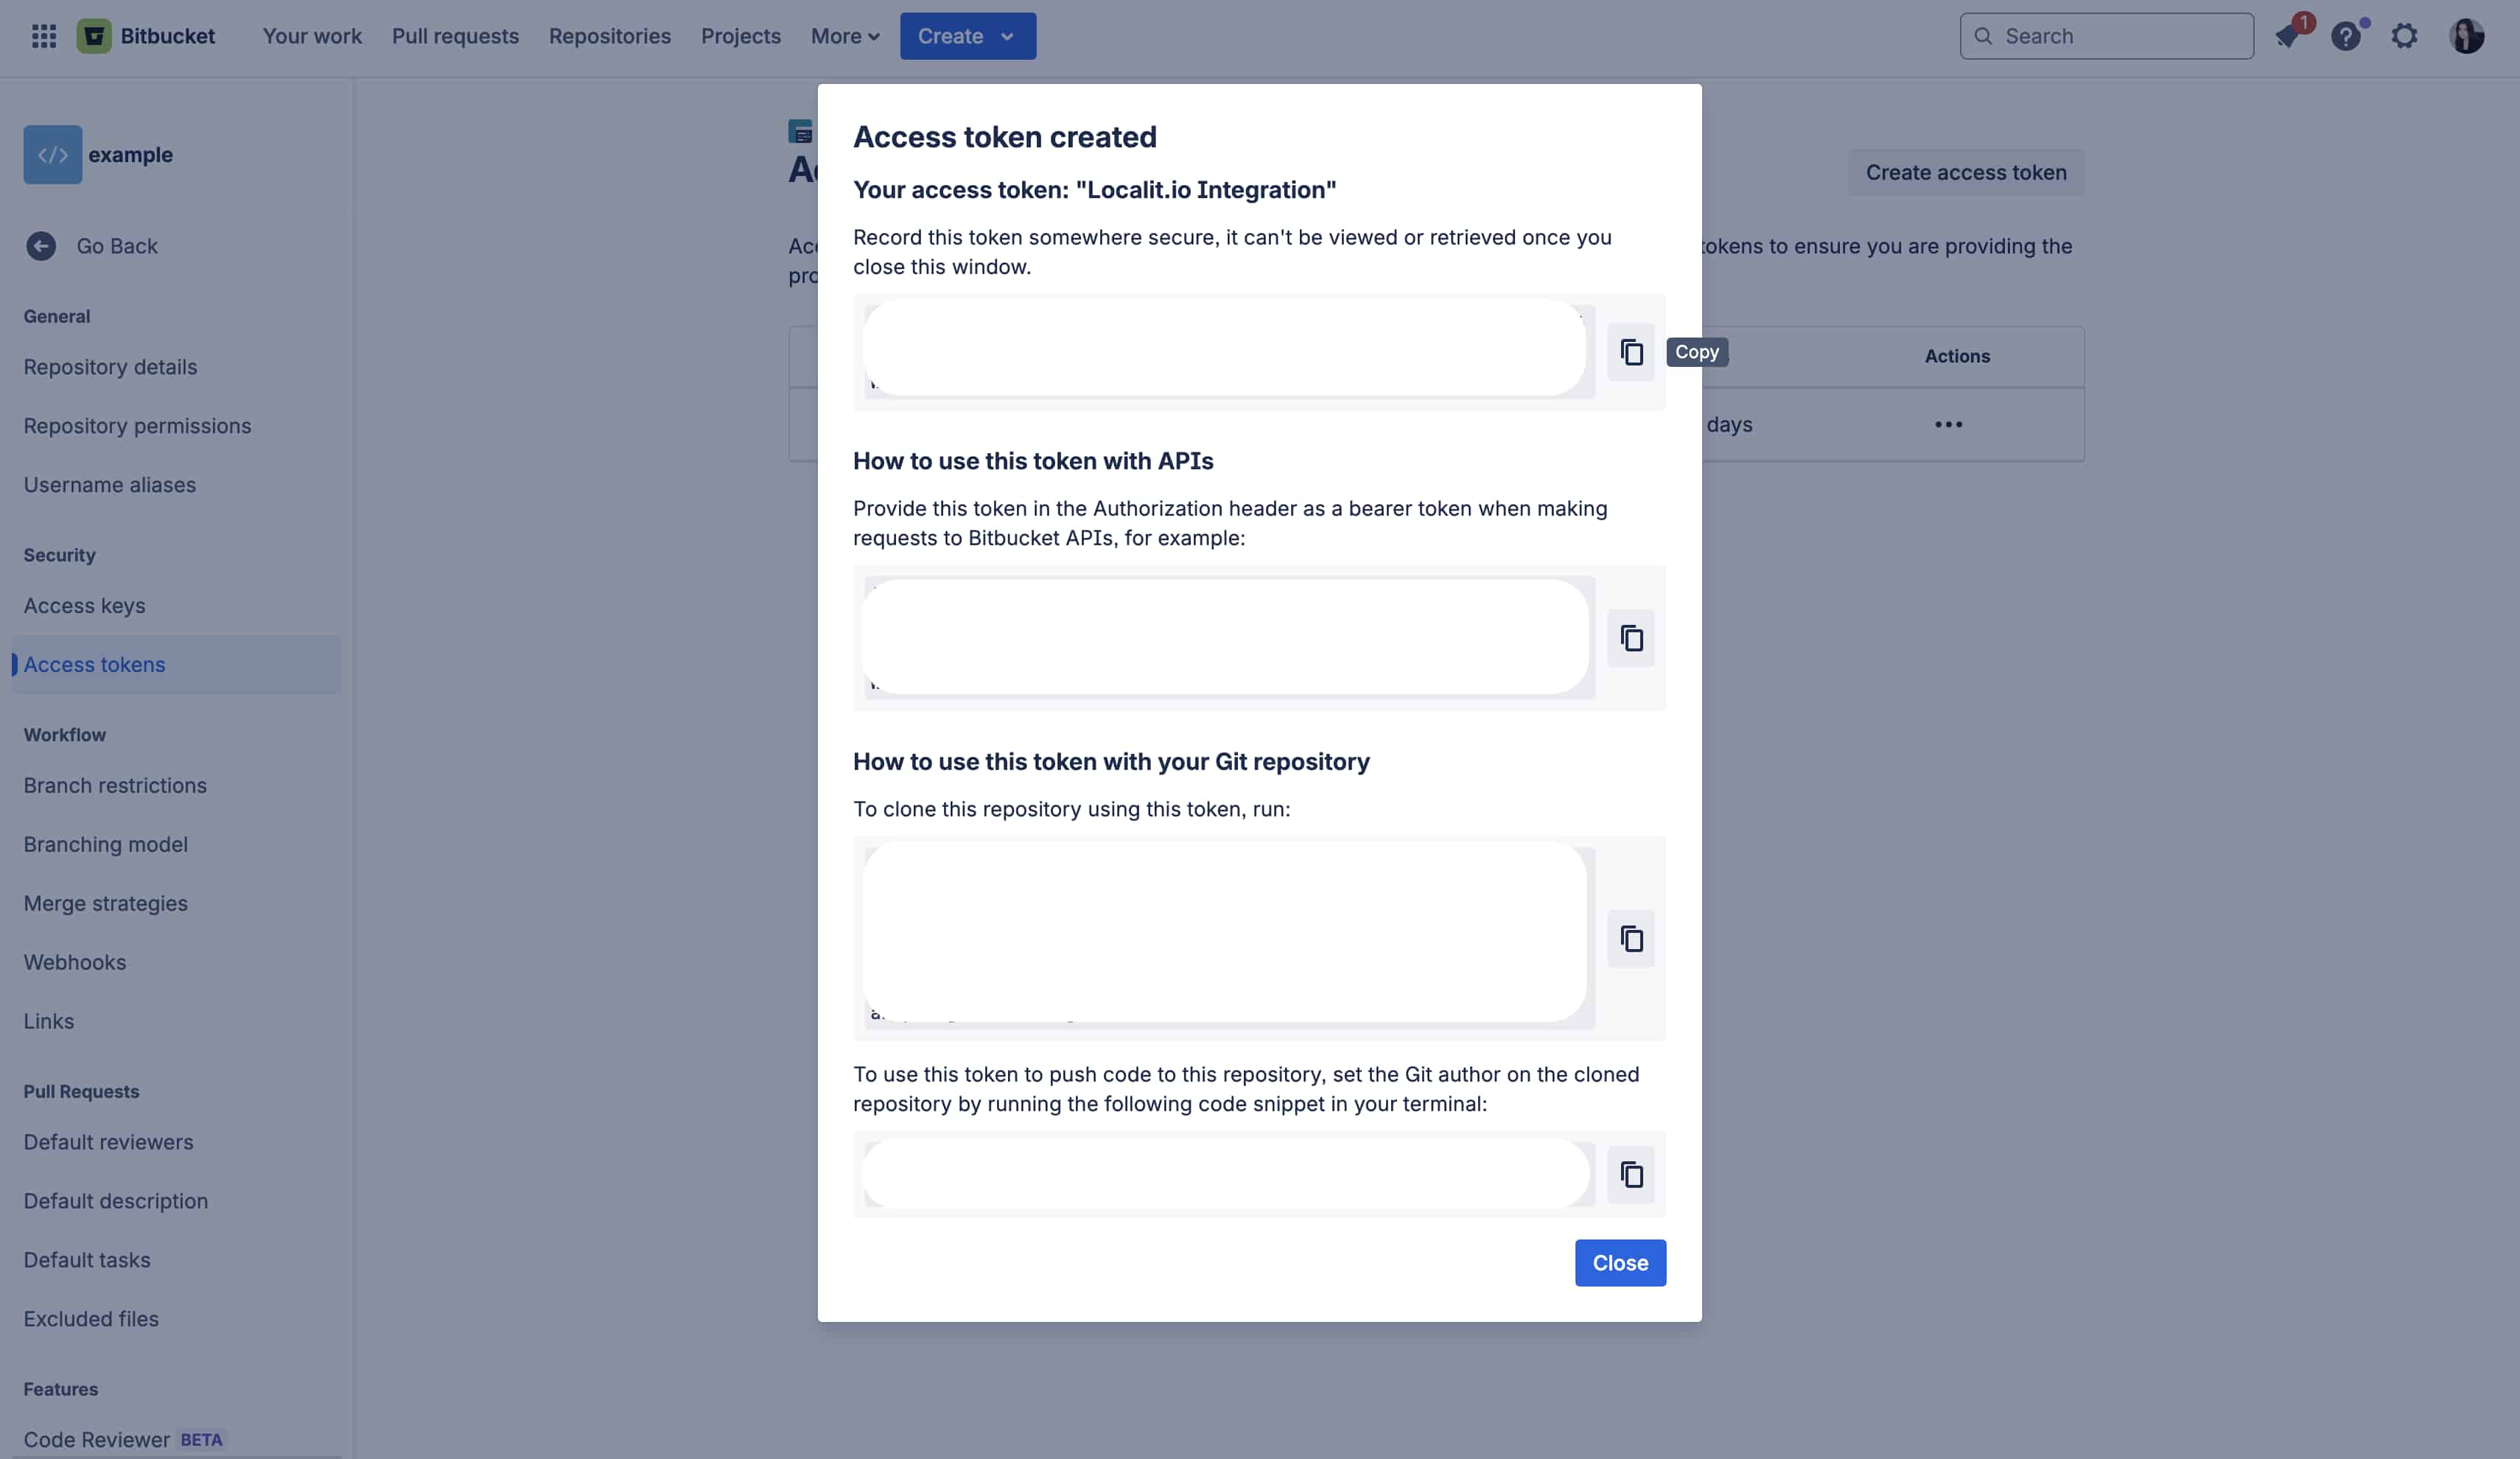Viewport: 2520px width, 1459px height.
Task: Click the git clone command box
Action: (x=1228, y=938)
